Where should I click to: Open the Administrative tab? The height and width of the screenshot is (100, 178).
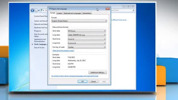(87, 13)
